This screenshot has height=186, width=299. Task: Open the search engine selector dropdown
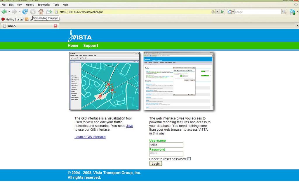(233, 12)
